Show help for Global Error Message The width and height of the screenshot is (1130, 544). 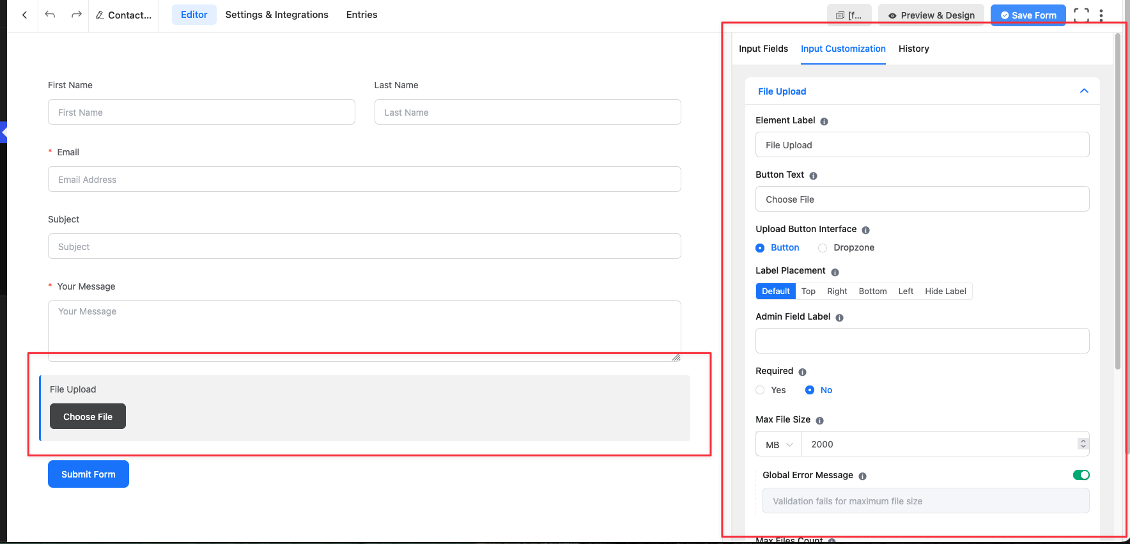click(x=862, y=476)
